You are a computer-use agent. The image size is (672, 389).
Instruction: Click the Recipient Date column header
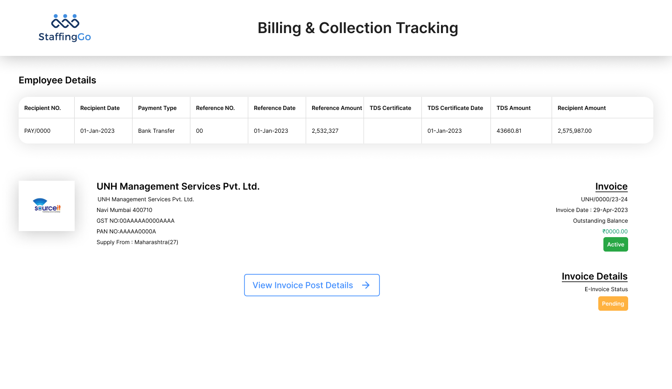click(100, 108)
